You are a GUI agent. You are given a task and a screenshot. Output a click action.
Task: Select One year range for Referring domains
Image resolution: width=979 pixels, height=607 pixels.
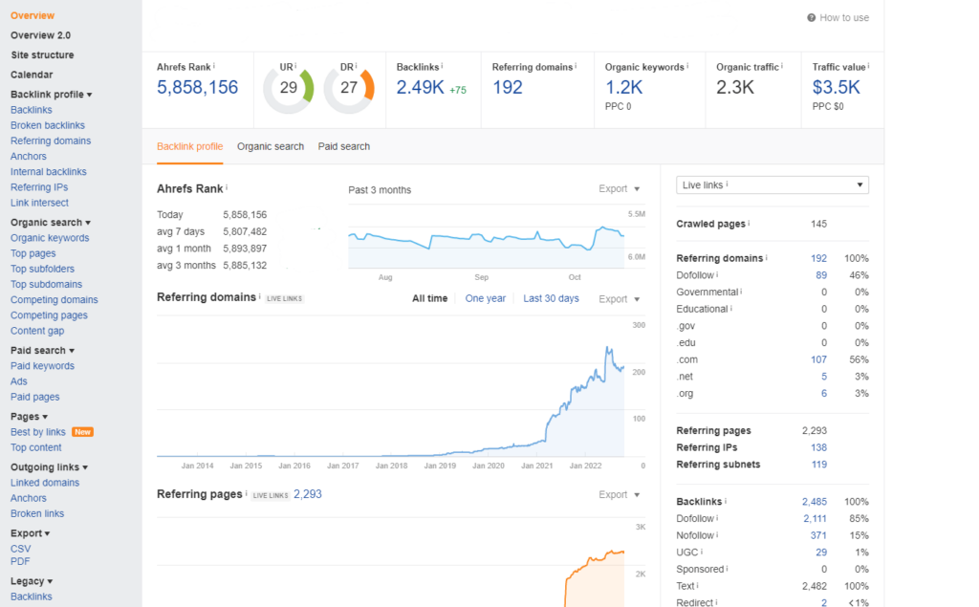485,298
